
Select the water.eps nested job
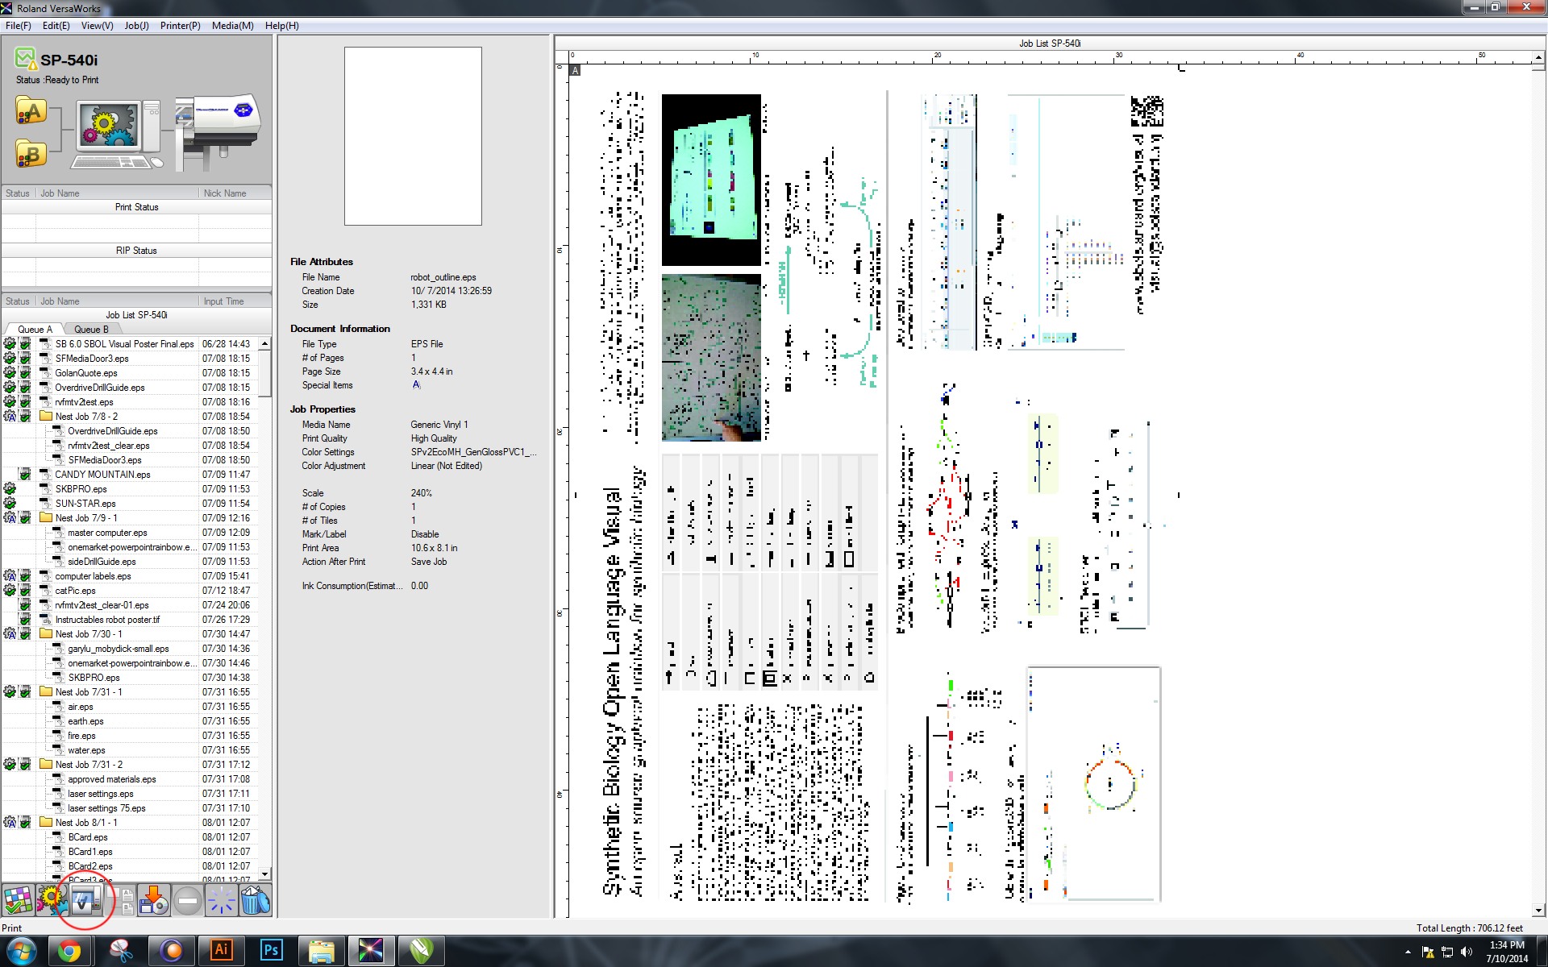pos(86,750)
